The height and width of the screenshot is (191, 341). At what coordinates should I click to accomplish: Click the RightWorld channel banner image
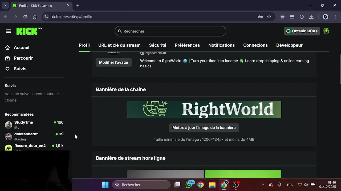[x=204, y=110]
